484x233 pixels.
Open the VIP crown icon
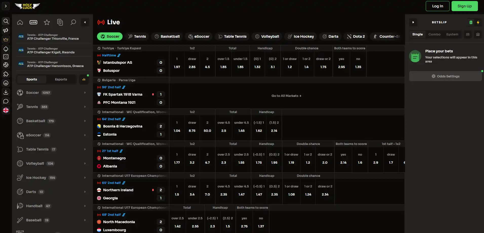(6, 39)
